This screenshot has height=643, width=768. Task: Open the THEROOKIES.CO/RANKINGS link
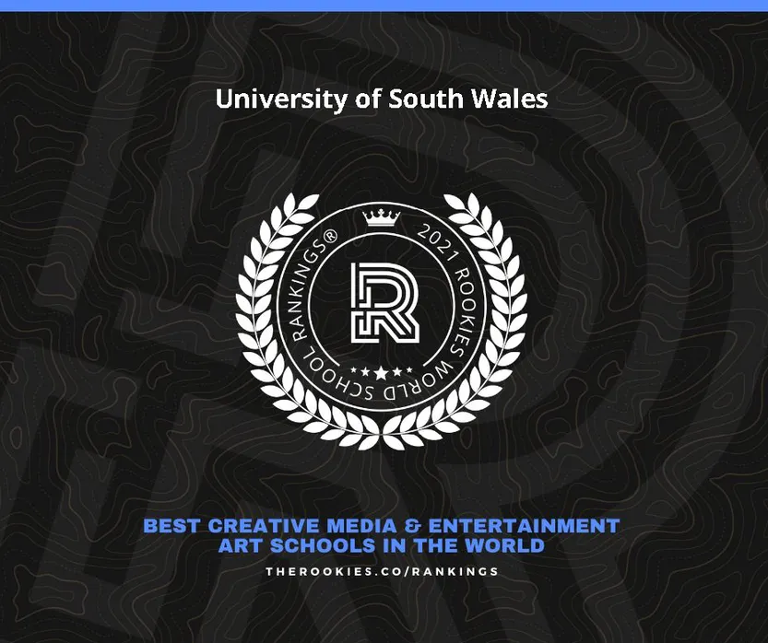click(x=382, y=571)
